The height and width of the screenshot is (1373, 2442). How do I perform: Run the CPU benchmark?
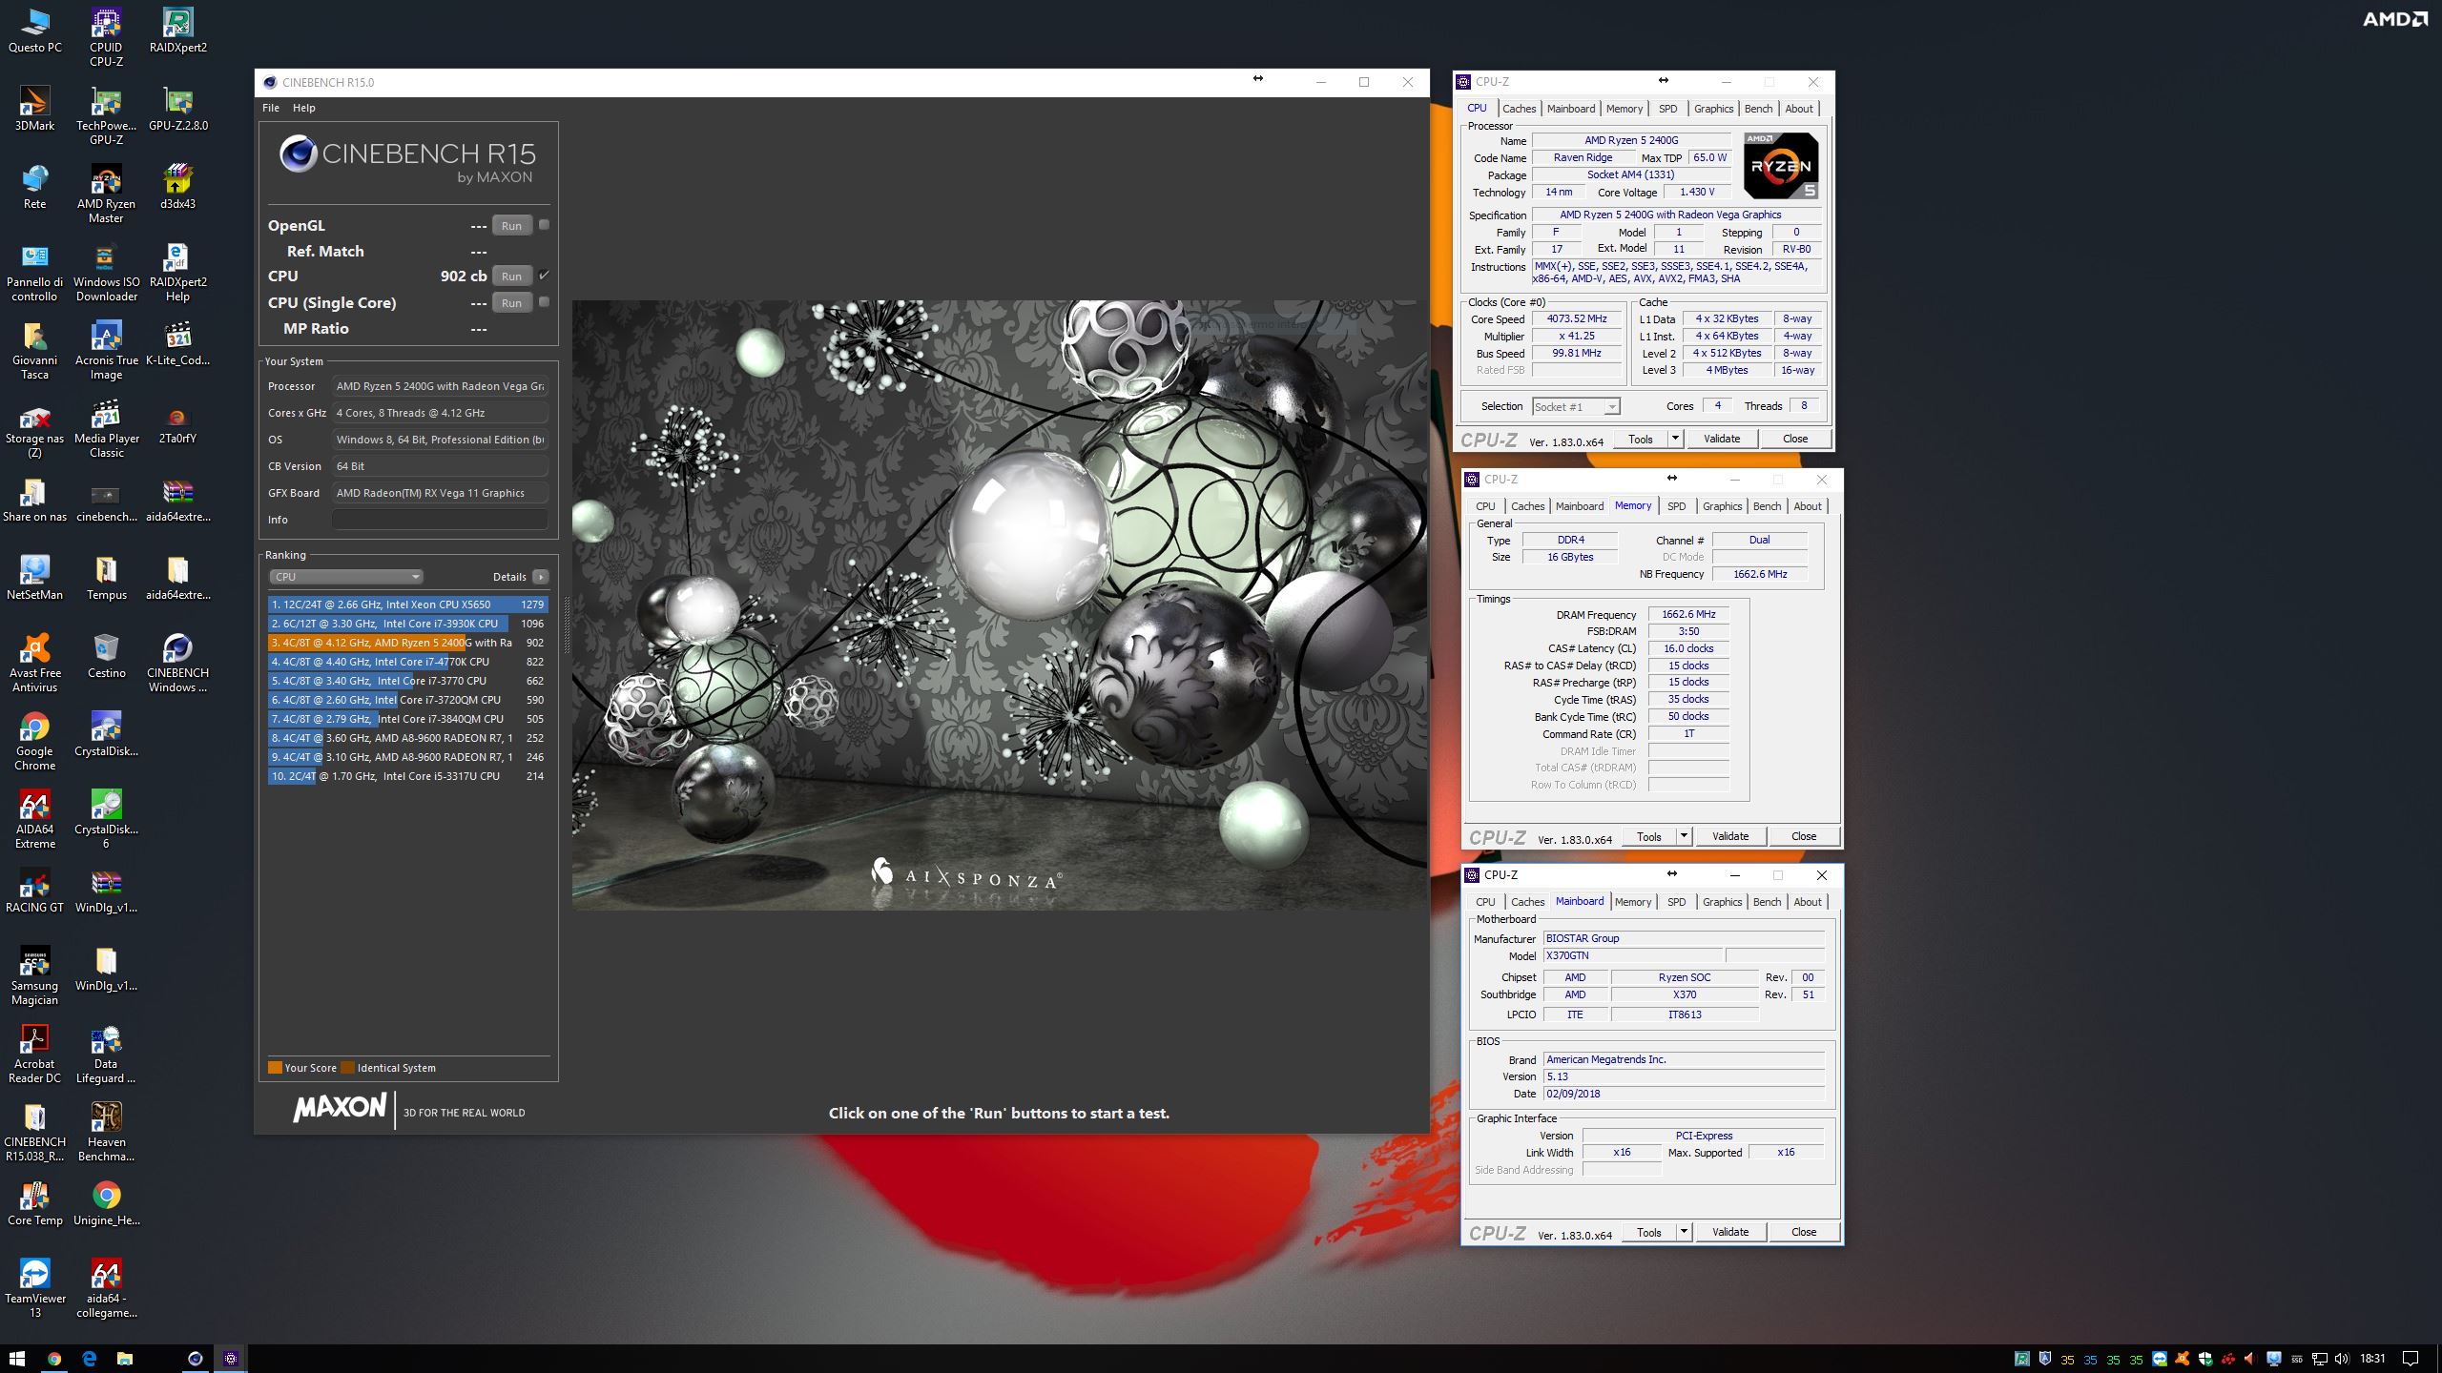tap(511, 277)
